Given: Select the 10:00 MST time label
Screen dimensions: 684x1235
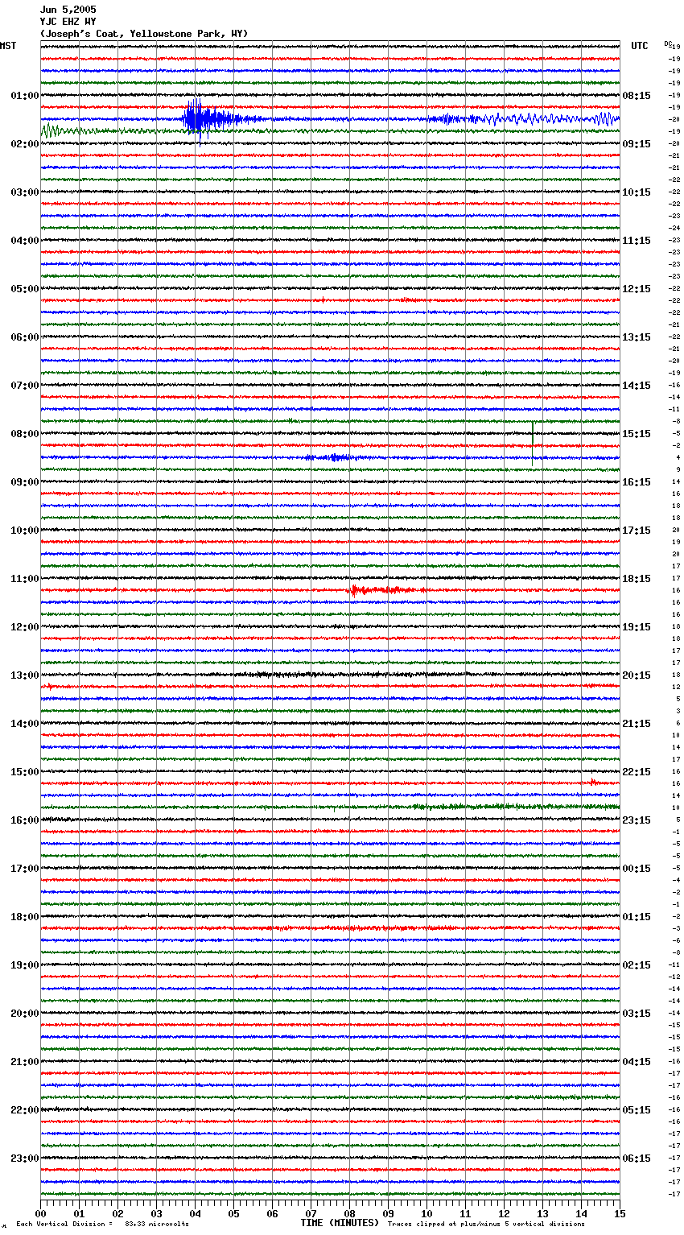Looking at the screenshot, I should (25, 531).
